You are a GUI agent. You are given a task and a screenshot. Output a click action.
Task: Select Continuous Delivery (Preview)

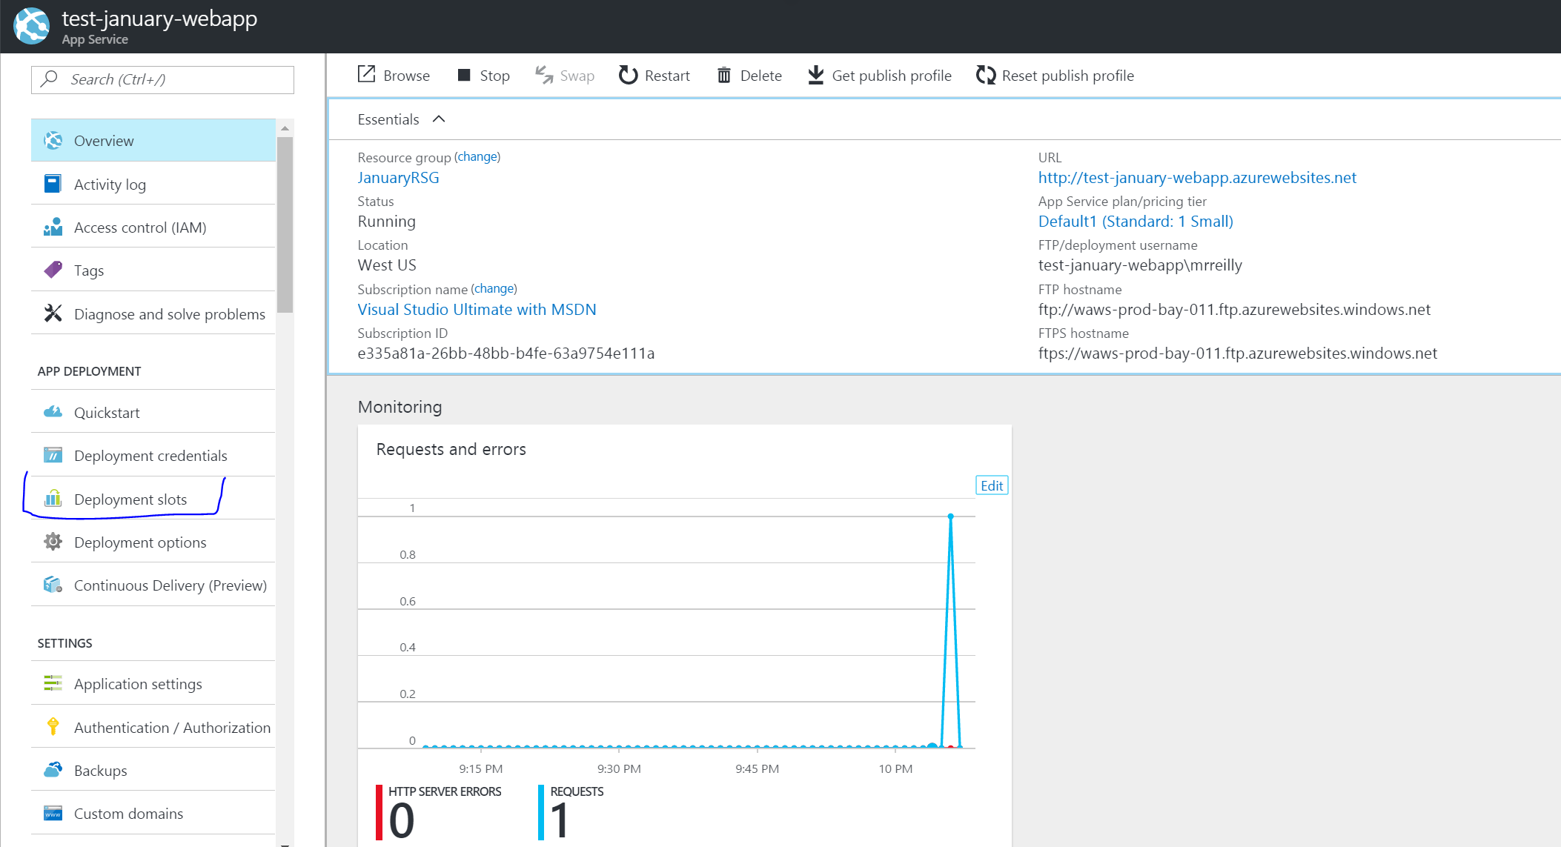tap(153, 585)
